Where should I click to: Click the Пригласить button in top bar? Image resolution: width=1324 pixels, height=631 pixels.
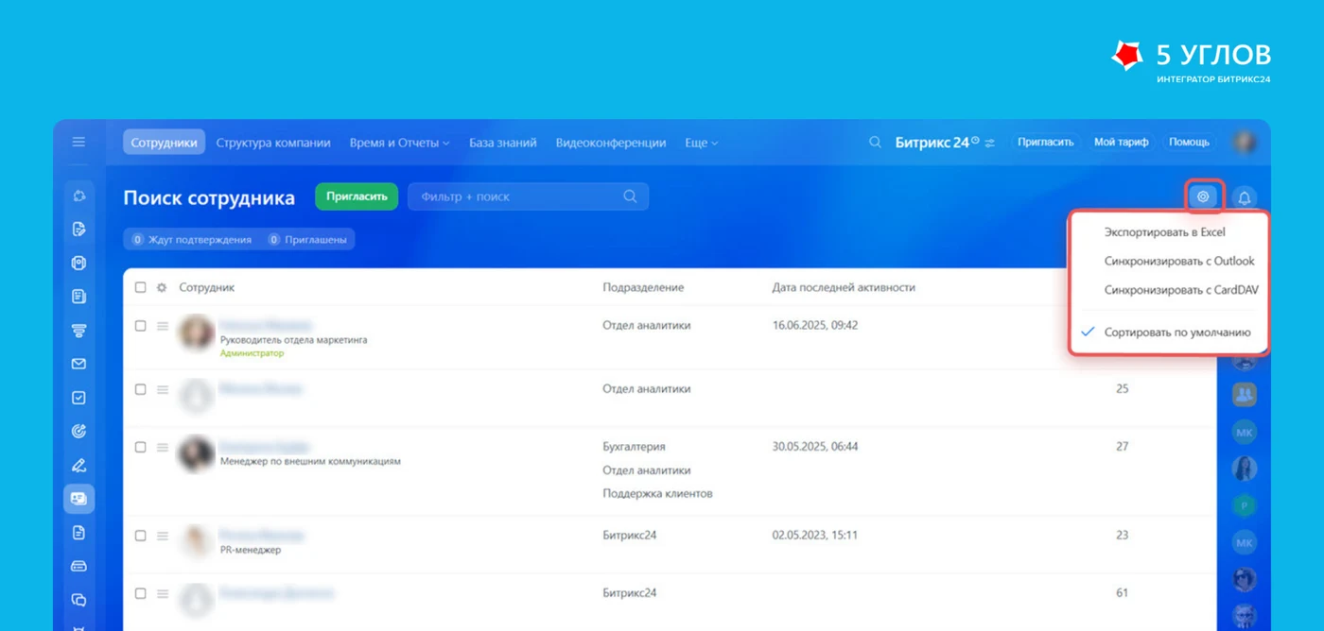pos(1046,142)
